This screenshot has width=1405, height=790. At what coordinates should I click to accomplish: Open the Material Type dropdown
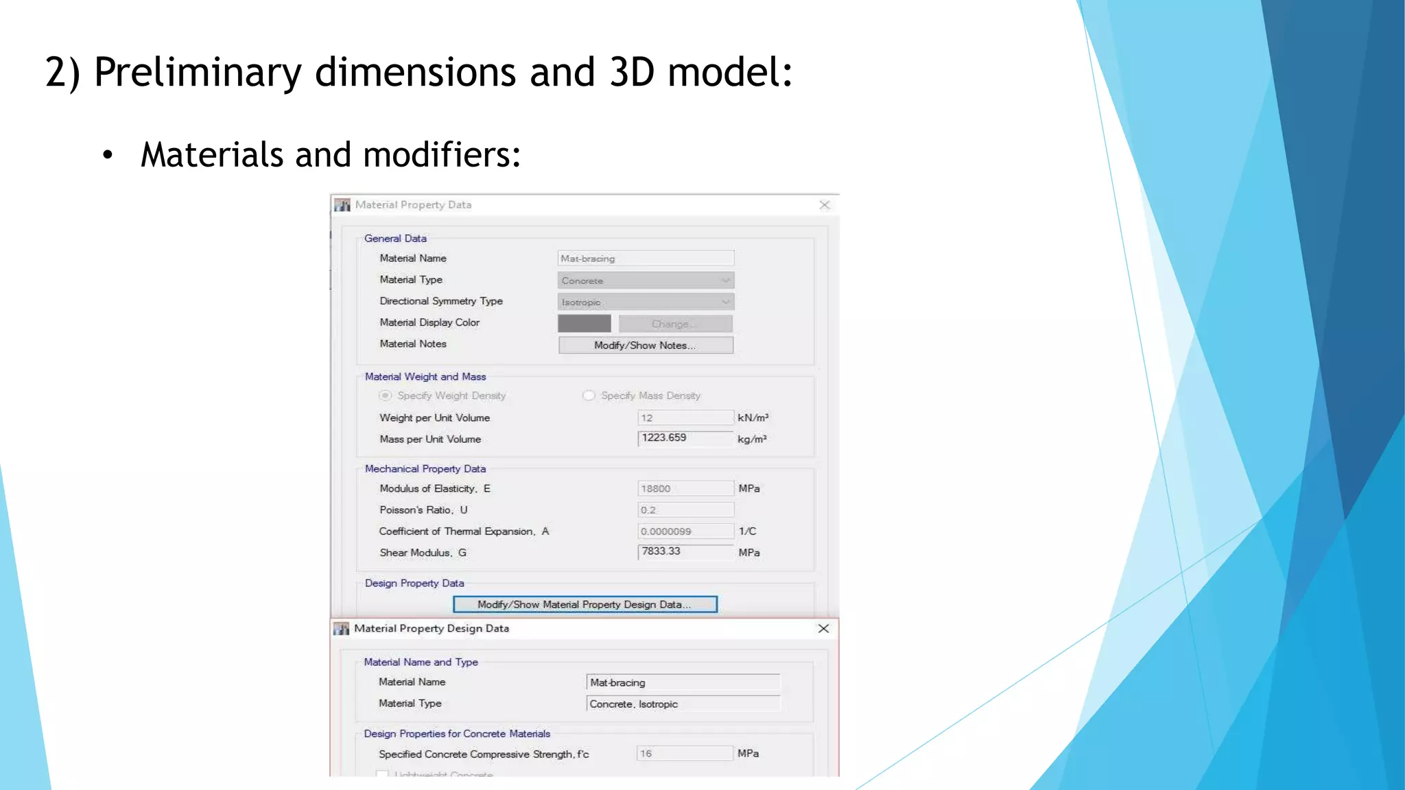[646, 280]
